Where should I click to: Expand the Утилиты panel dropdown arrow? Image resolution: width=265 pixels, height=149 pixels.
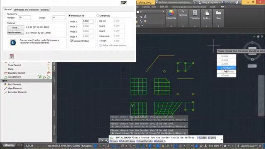[195, 26]
